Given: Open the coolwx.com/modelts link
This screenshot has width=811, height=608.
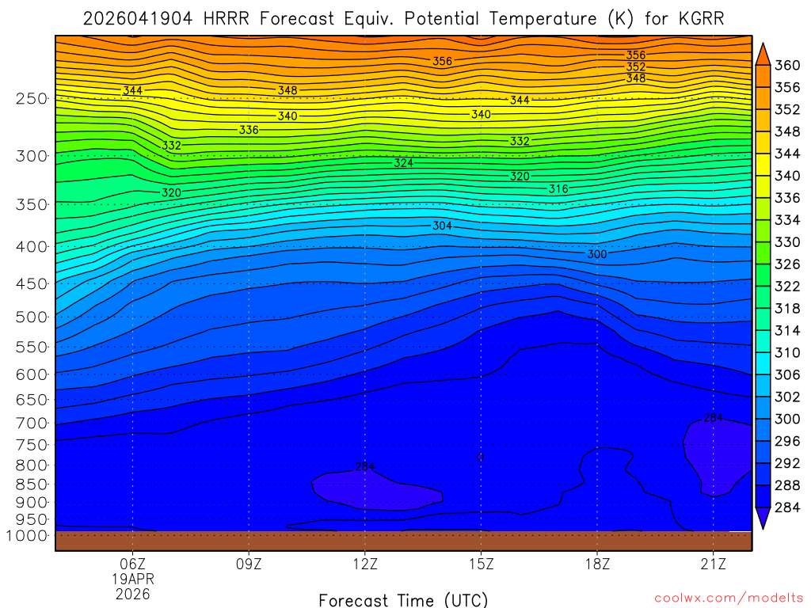Looking at the screenshot, I should (x=729, y=598).
